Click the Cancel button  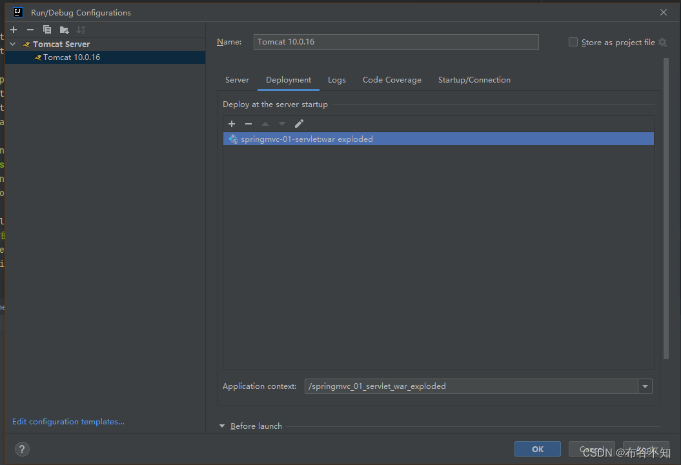click(x=591, y=449)
